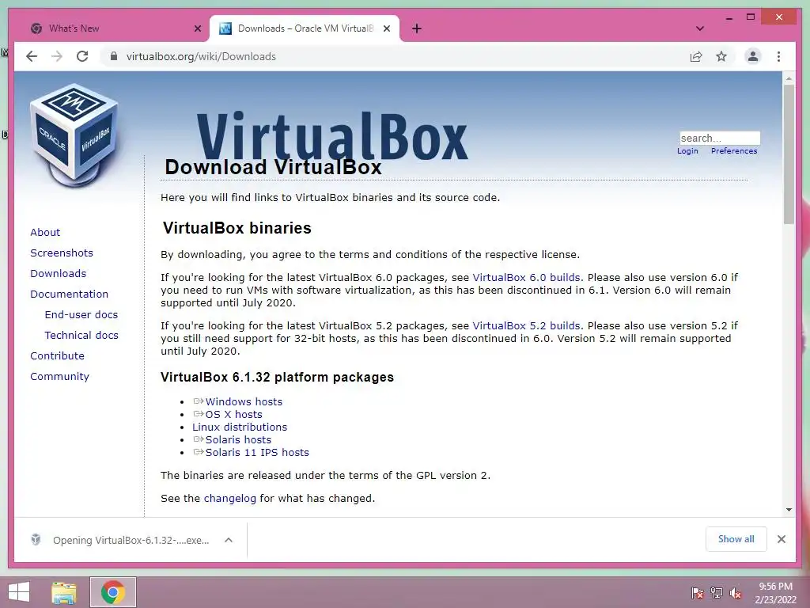Open the Chrome profile avatar

pyautogui.click(x=753, y=56)
